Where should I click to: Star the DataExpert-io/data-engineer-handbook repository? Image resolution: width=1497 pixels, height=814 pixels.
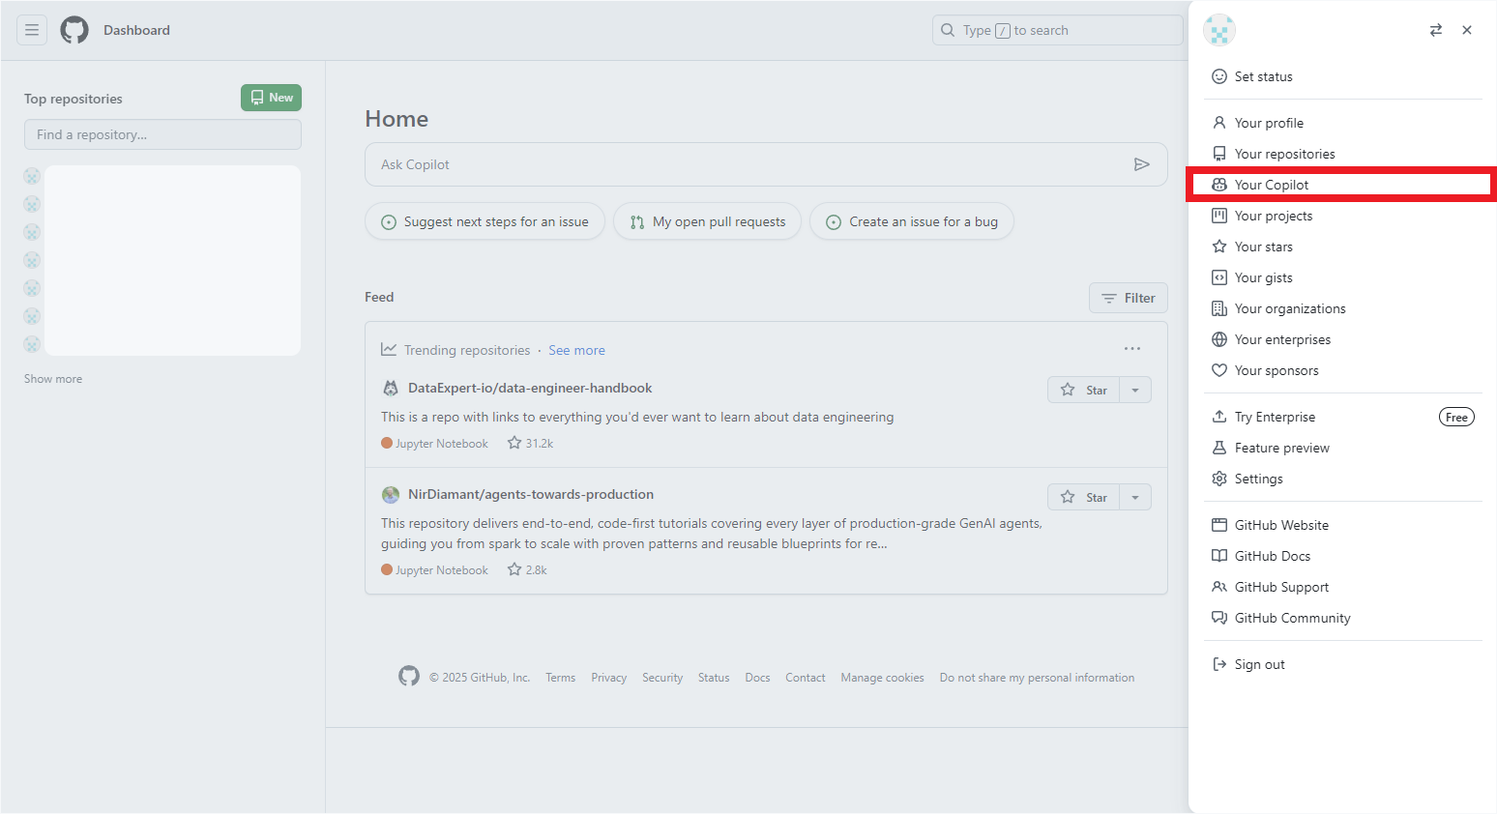coord(1083,390)
